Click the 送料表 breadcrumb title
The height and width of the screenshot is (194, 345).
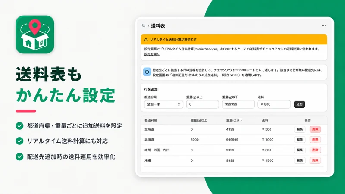point(158,26)
